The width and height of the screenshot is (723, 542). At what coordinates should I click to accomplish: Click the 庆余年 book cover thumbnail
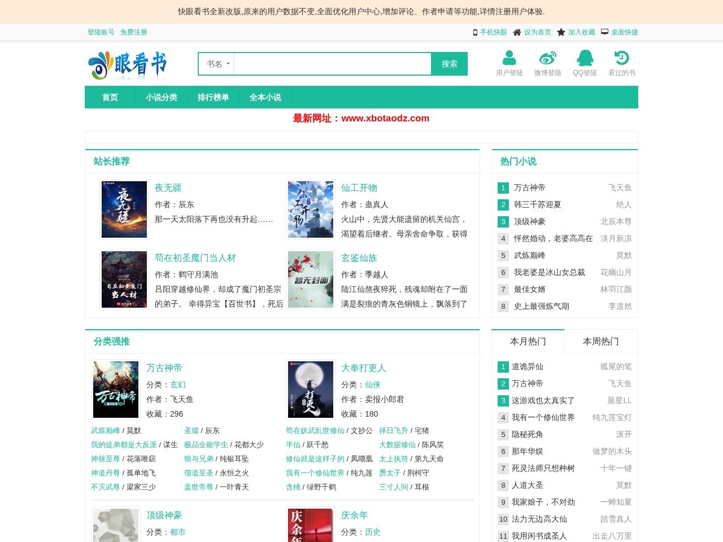(310, 525)
